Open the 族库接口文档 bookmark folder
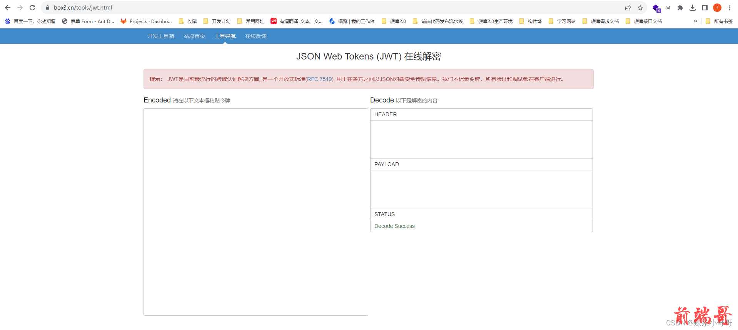738x330 pixels. tap(644, 21)
